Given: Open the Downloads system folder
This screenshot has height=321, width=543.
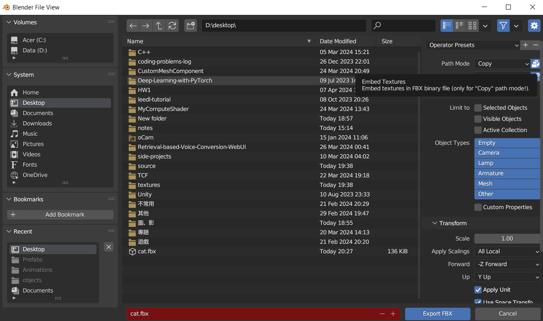Looking at the screenshot, I should click(60, 123).
